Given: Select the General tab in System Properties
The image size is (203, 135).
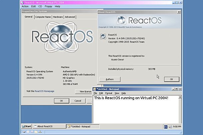Looking at the screenshot, I should pos(29,17).
